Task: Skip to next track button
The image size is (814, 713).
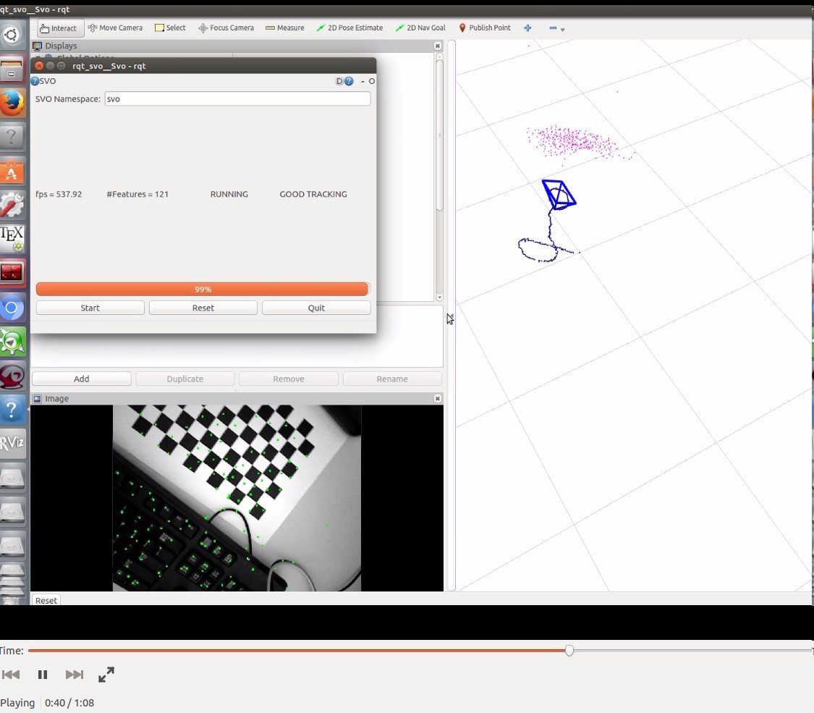Action: coord(75,675)
